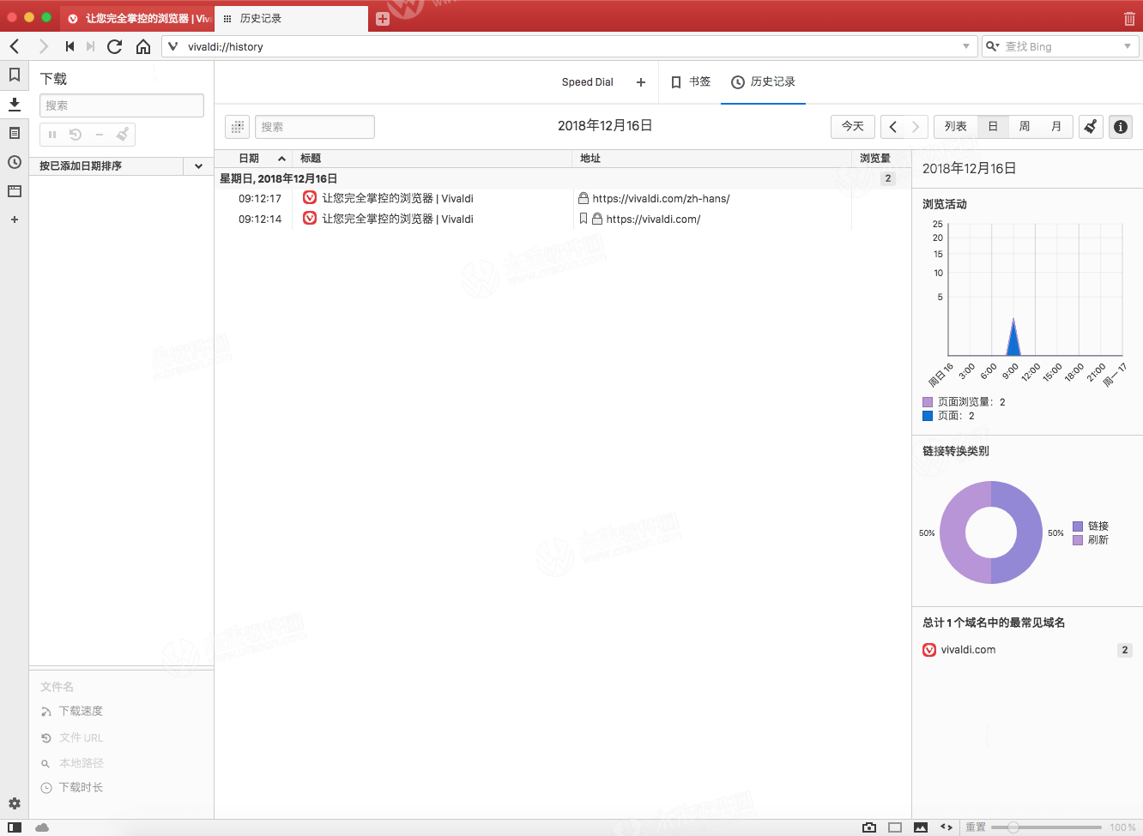Click the camera screenshot icon in status bar
The image size is (1143, 836).
click(869, 827)
